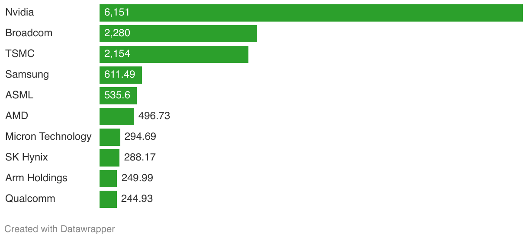Click the 288.17 value for SK Hynix
The width and height of the screenshot is (528, 239).
[140, 157]
